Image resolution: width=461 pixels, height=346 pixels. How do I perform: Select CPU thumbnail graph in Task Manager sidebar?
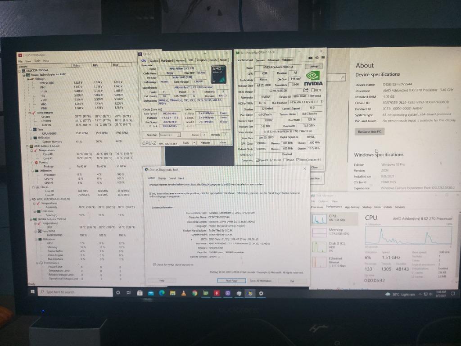point(319,219)
